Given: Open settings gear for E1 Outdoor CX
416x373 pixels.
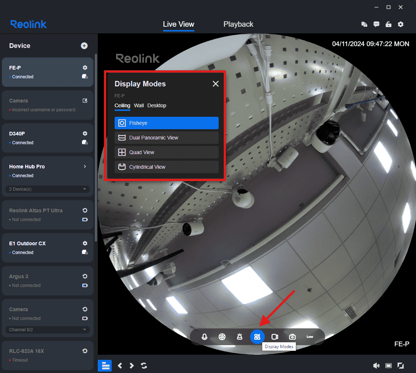Looking at the screenshot, I should tap(85, 243).
